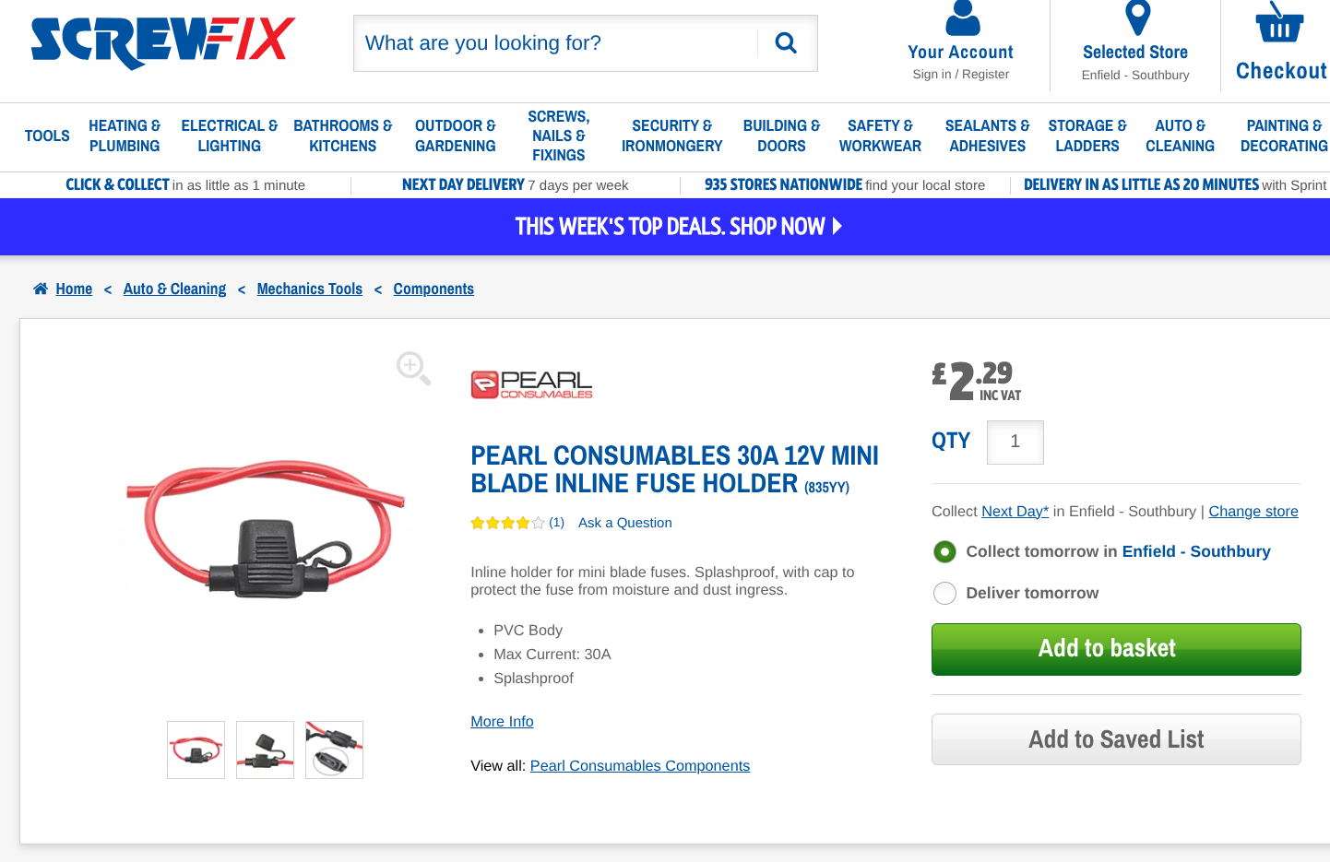Open the Auto & Cleaning menu
Screen dimensions: 1330x862
pos(1180,136)
